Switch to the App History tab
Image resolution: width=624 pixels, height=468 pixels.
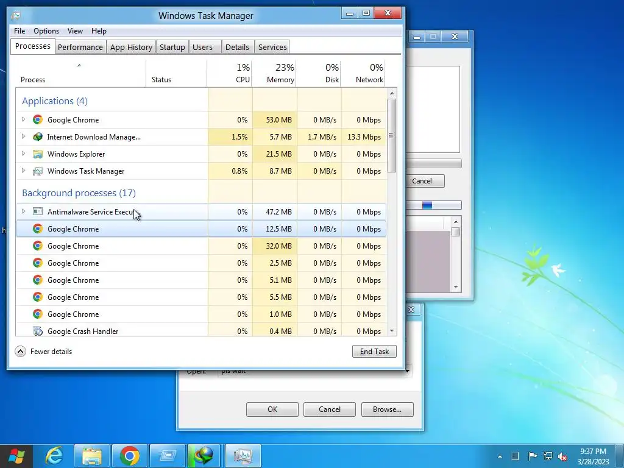pos(132,47)
